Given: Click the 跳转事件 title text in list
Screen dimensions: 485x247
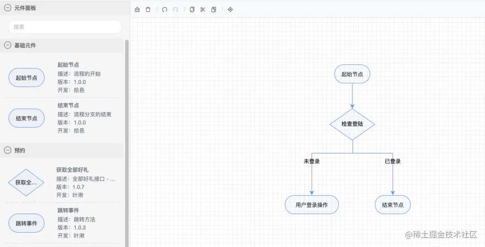Looking at the screenshot, I should click(68, 211).
